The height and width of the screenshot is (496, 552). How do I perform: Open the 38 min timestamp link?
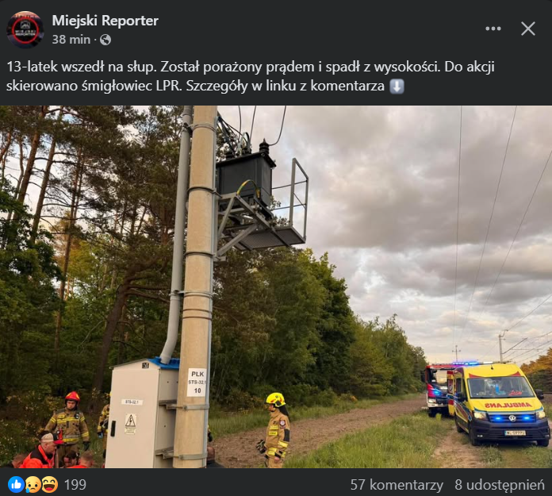pyautogui.click(x=71, y=40)
